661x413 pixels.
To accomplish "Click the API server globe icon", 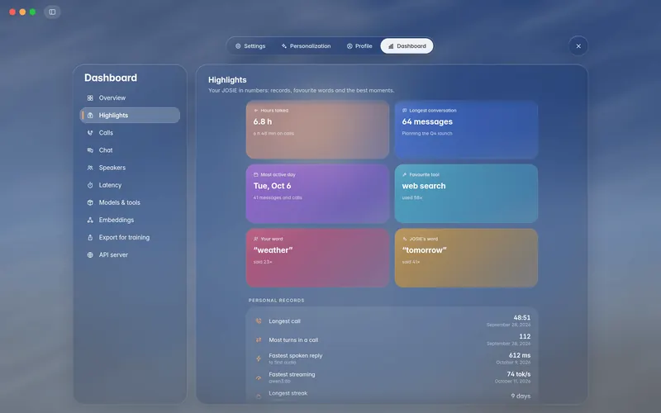I will pos(90,255).
